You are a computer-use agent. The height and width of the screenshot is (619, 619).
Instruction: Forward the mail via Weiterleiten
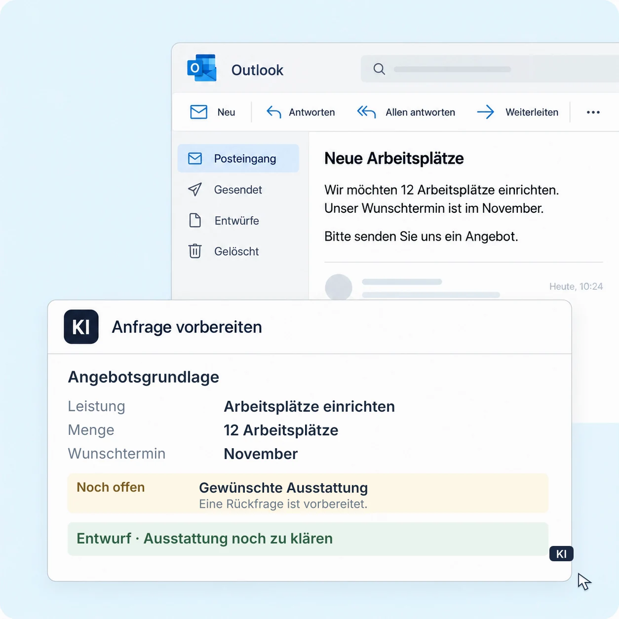coord(517,112)
